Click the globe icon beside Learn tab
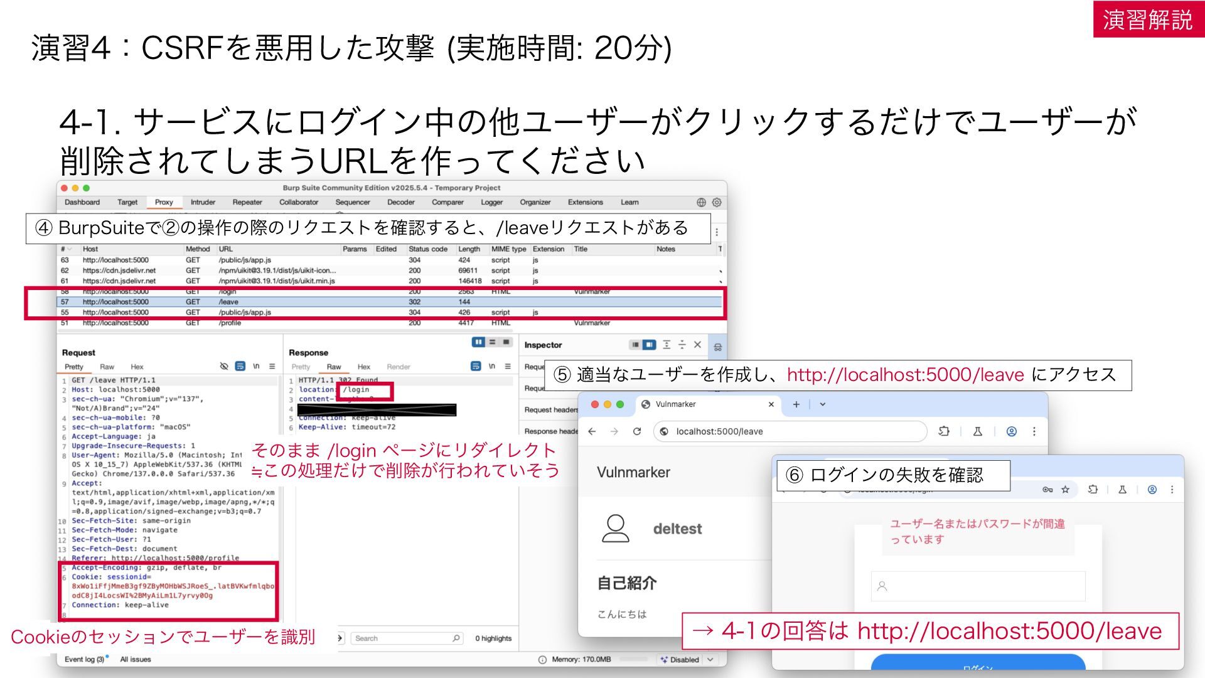Image resolution: width=1205 pixels, height=678 pixels. (701, 202)
